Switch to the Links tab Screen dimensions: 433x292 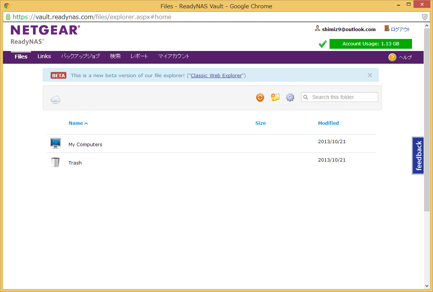[x=44, y=56]
